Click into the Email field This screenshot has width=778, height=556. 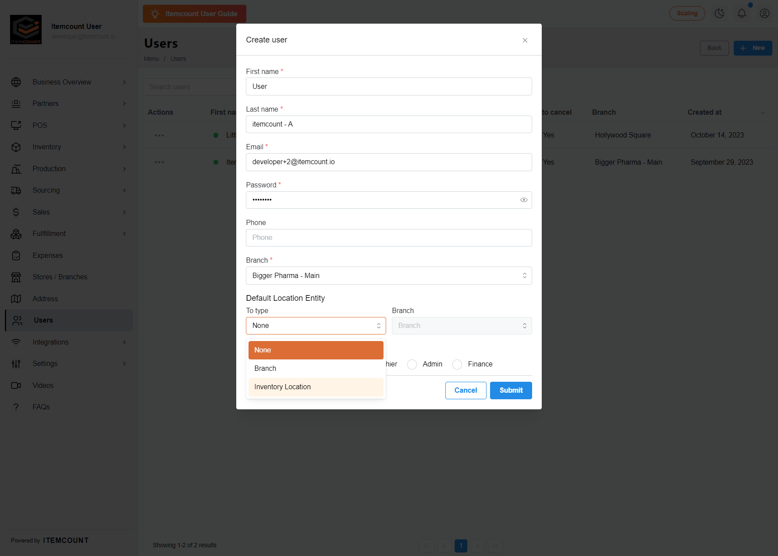pyautogui.click(x=389, y=162)
